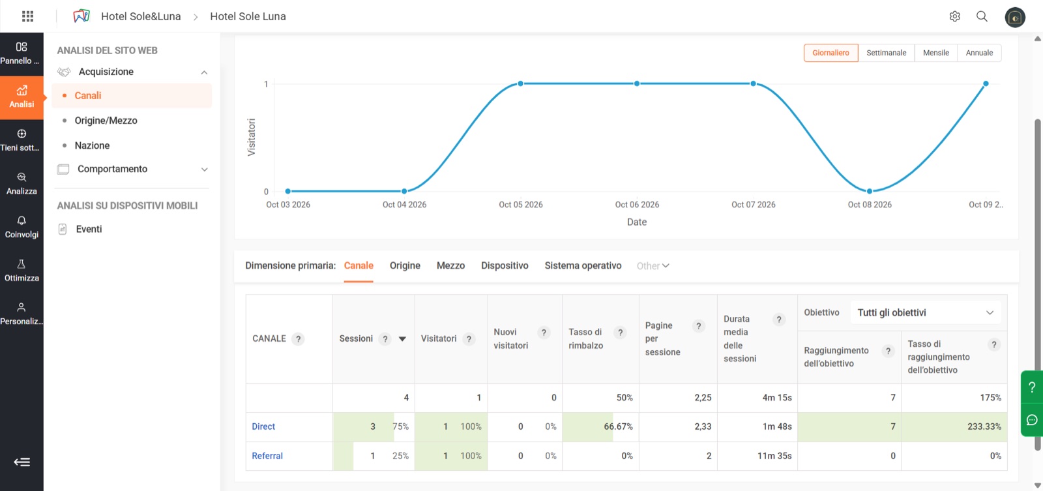Select the Origine dimension tab
This screenshot has height=491, width=1043.
[405, 266]
